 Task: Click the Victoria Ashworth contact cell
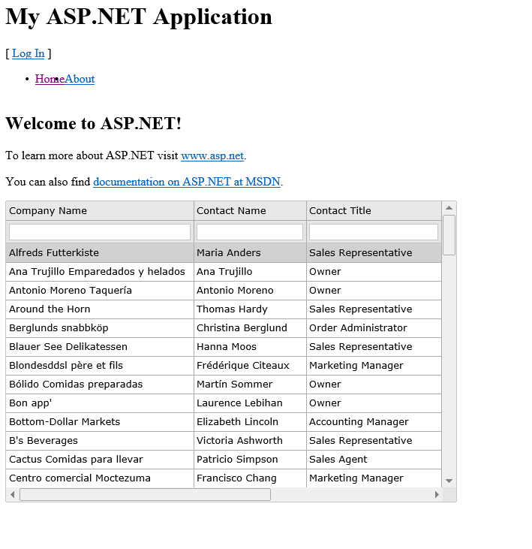(250, 441)
